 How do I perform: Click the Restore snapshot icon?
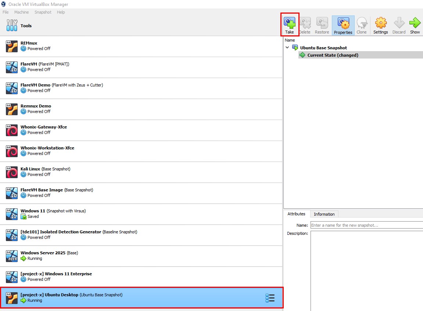(x=322, y=23)
